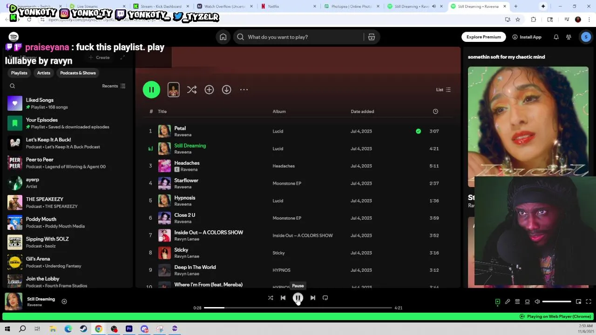Switch to the Netflix browser tab
This screenshot has height=335, width=596.
tap(289, 7)
